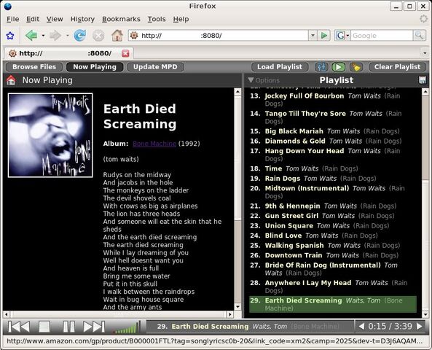Click the home icon beside Now Playing
The height and width of the screenshot is (350, 432).
(x=11, y=80)
